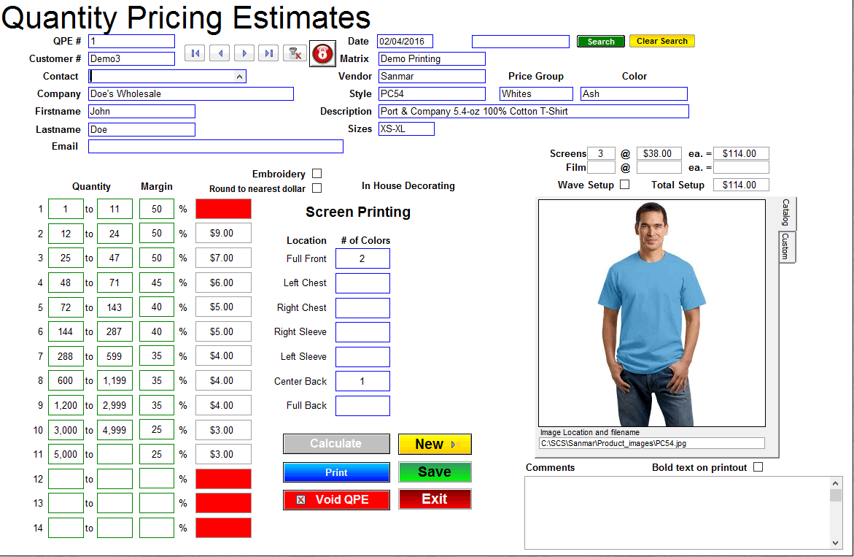Go to the first QPE record
This screenshot has width=854, height=557.
[195, 53]
